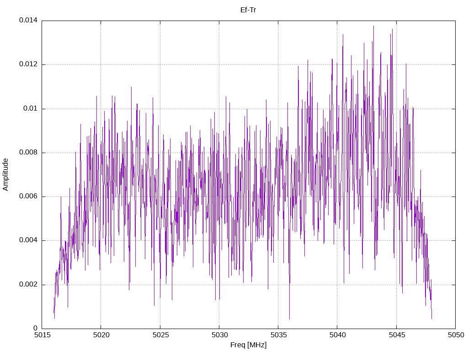468x351 pixels.
Task: Click the x-axis tick label 5025
Action: pos(160,335)
